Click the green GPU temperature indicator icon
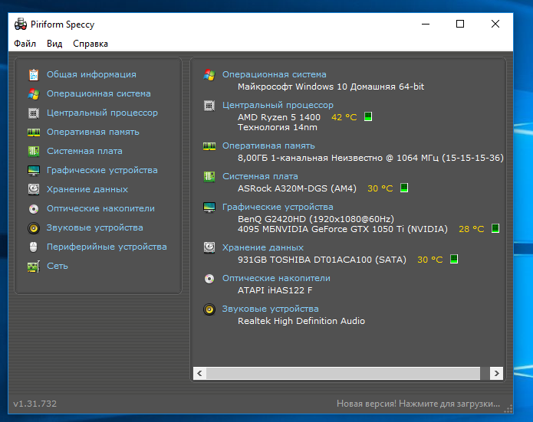 tap(495, 228)
